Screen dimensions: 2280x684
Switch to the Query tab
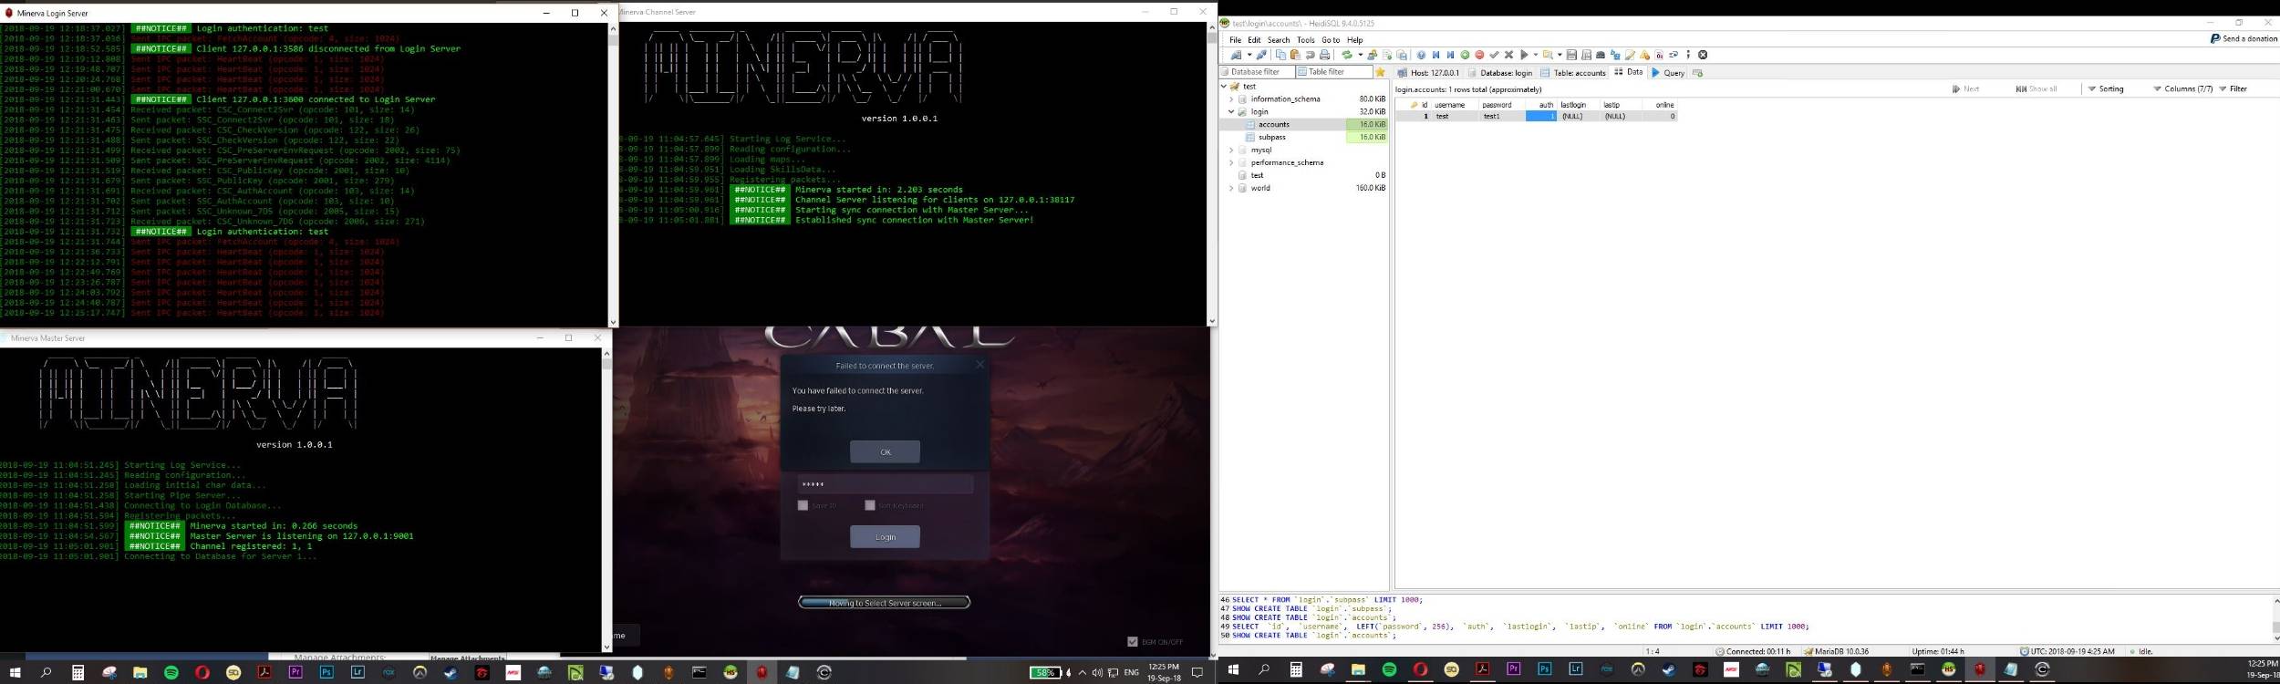tap(1668, 73)
